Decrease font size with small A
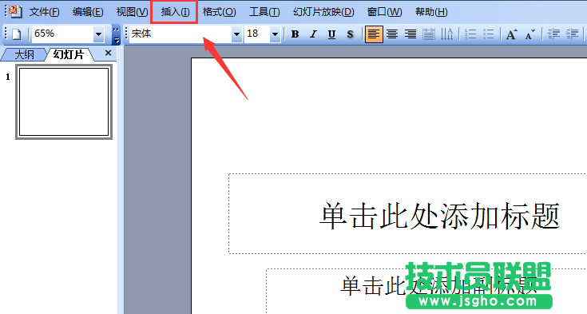This screenshot has height=314, width=587. [530, 34]
